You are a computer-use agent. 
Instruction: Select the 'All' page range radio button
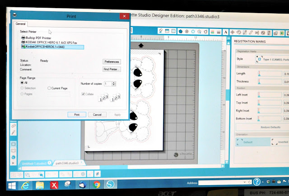(x=22, y=82)
